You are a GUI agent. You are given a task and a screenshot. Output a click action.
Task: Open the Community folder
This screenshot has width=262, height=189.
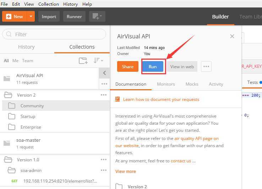click(56, 106)
